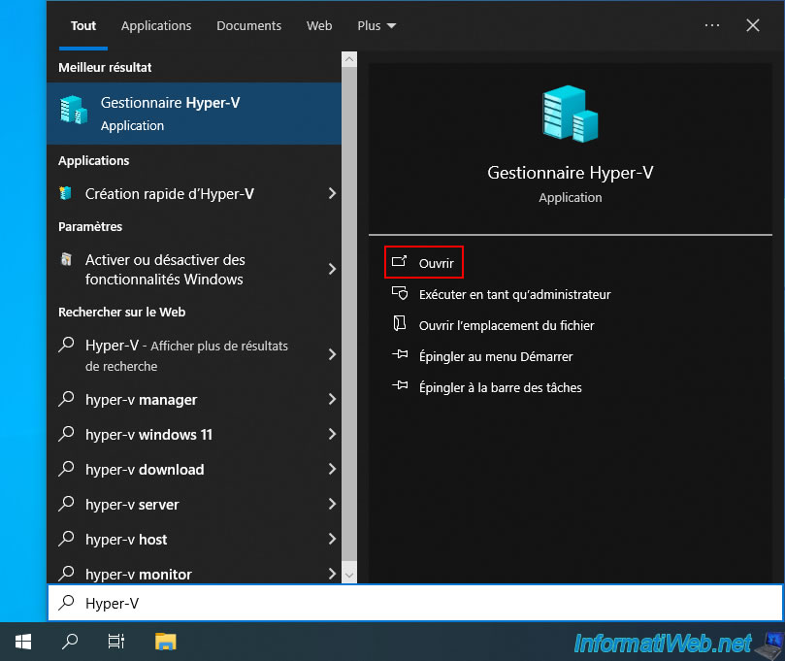
Task: Focus the Hyper-V search input box
Action: pyautogui.click(x=415, y=603)
